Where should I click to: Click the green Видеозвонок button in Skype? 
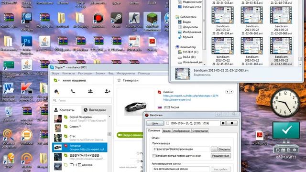tap(130, 135)
